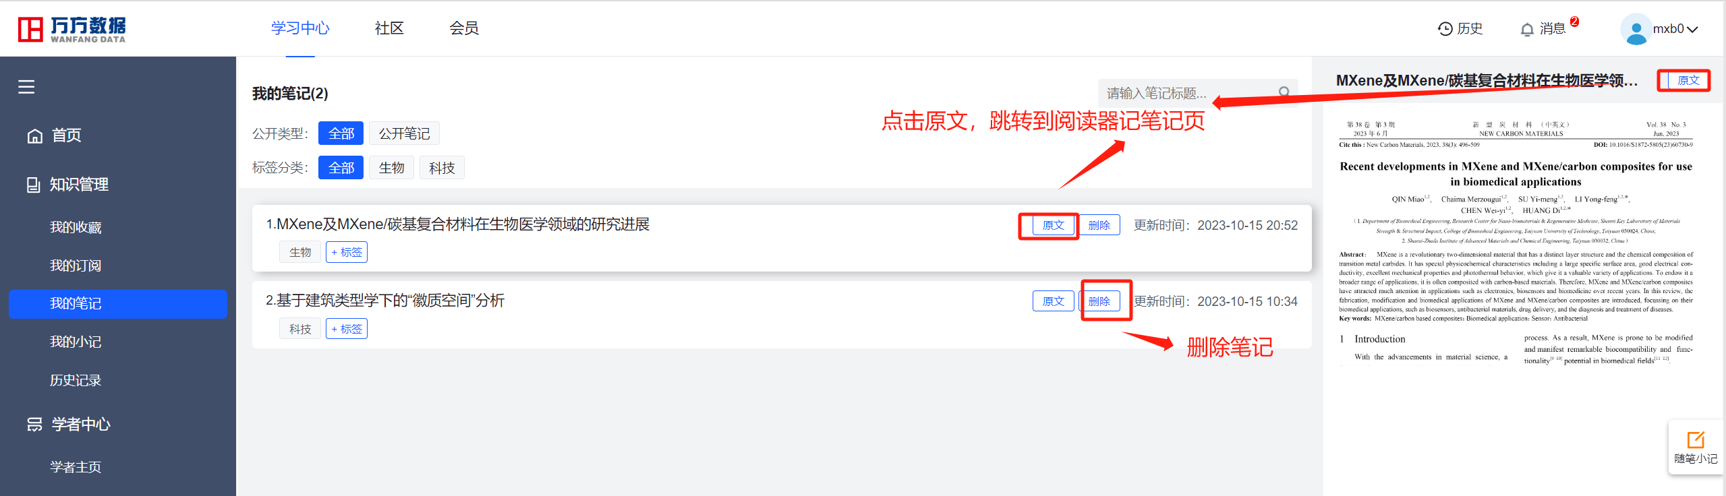The height and width of the screenshot is (496, 1726).
Task: Click the search magnifier icon
Action: [1284, 92]
